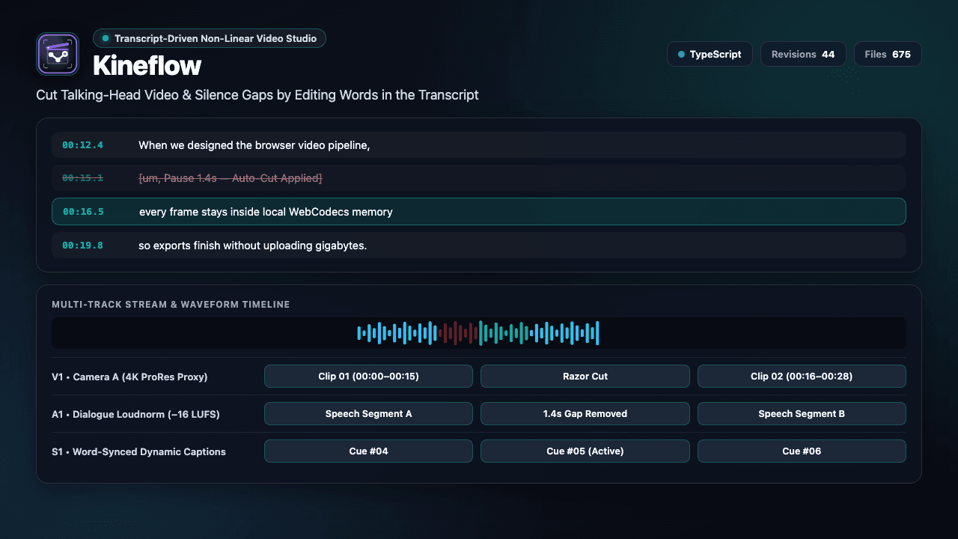The image size is (958, 539).
Task: Select Speech Segment A on A1
Action: pyautogui.click(x=368, y=414)
